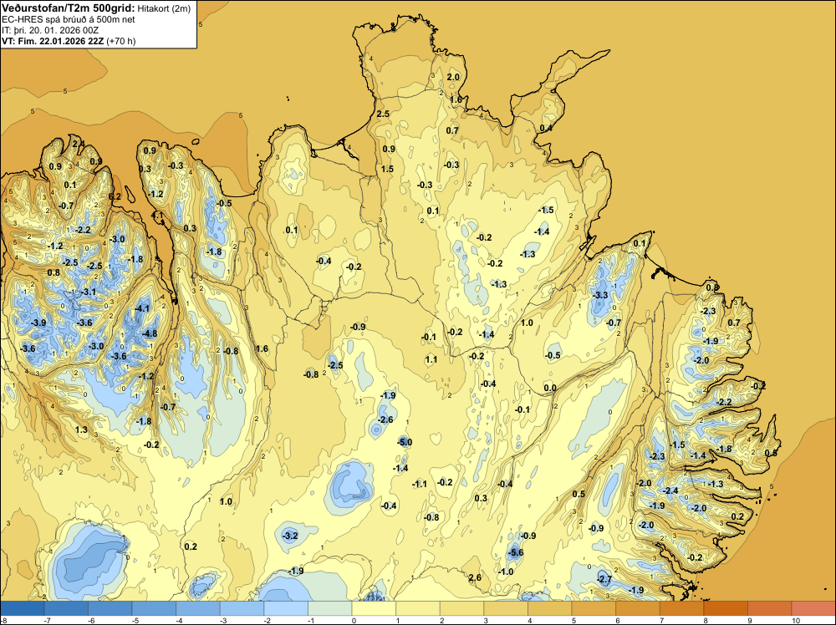Click the 'EC-HRES spá brúuð á 500m net' line
The width and height of the screenshot is (836, 625).
pyautogui.click(x=69, y=19)
